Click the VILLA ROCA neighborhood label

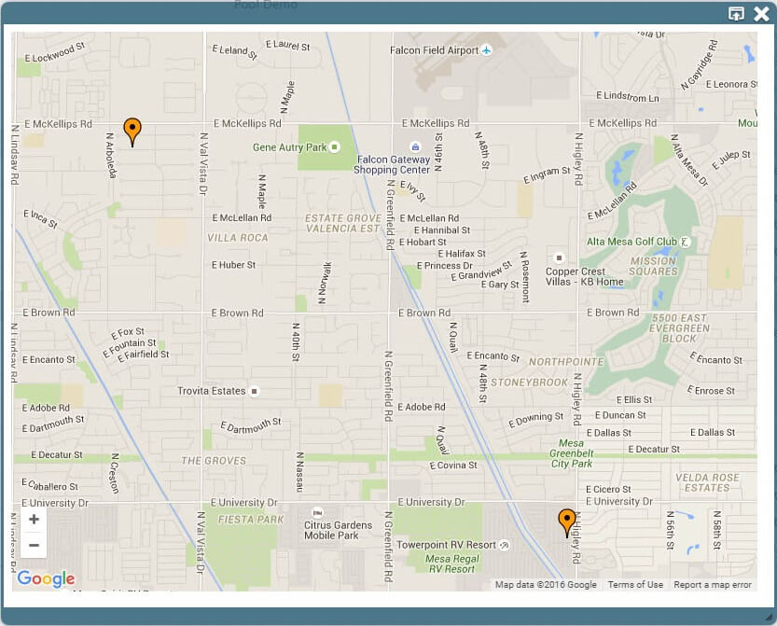tap(237, 238)
